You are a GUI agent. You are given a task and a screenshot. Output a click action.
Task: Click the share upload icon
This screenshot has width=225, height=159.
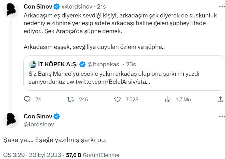pos(220,99)
